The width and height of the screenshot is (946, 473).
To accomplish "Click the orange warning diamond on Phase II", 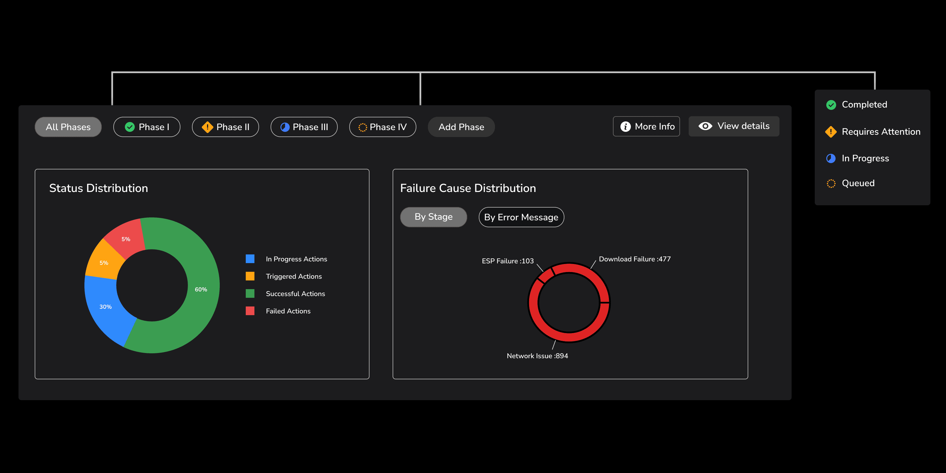I will (x=208, y=127).
